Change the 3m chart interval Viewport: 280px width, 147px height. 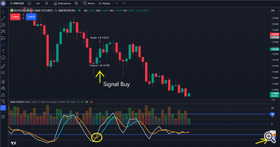pyautogui.click(x=38, y=3)
